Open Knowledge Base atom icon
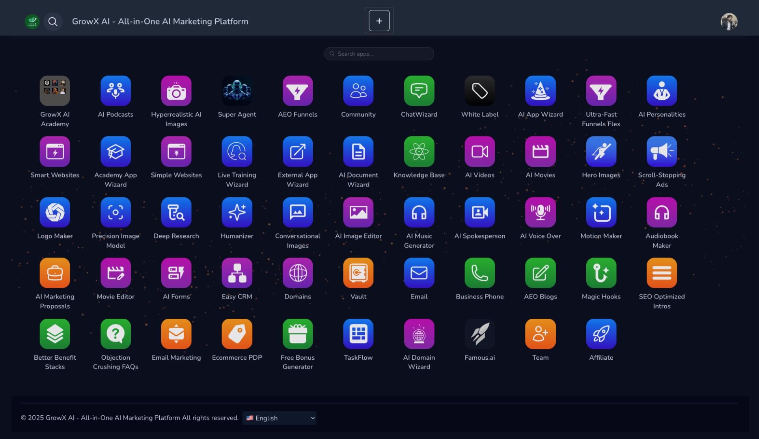 [419, 151]
